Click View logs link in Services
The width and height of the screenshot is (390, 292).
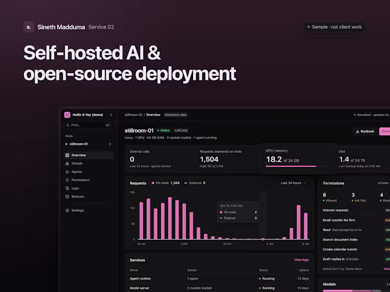tap(301, 260)
